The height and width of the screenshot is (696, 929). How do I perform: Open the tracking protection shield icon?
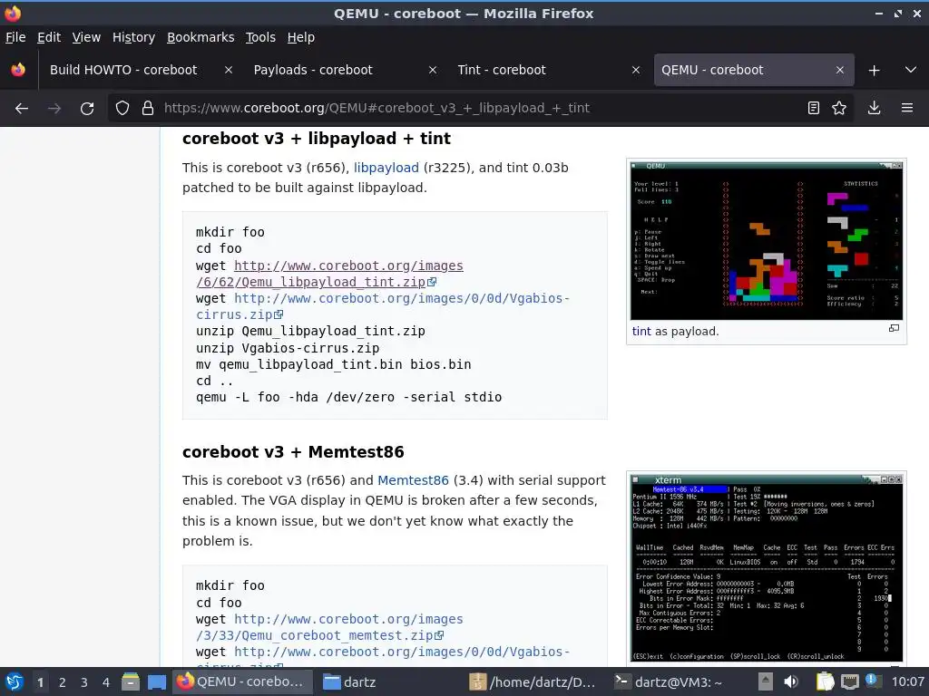click(122, 109)
